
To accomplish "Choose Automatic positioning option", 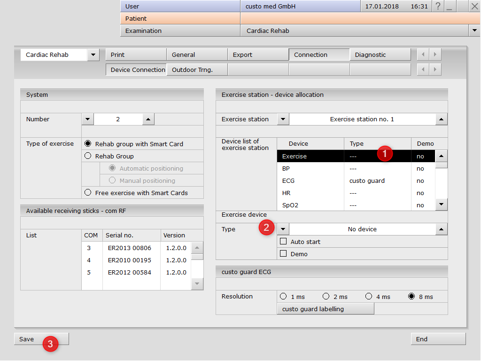I will coord(112,168).
